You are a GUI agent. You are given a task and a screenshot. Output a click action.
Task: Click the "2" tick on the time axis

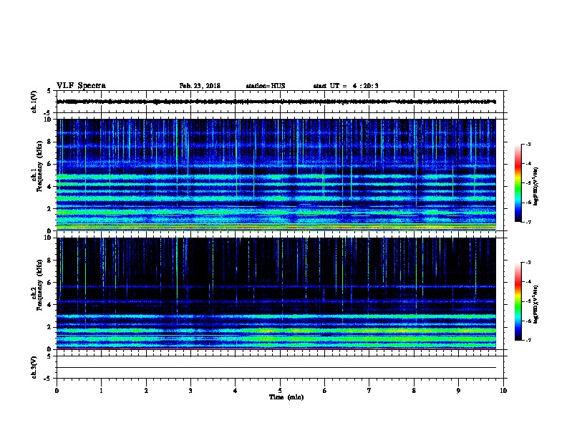tap(146, 391)
